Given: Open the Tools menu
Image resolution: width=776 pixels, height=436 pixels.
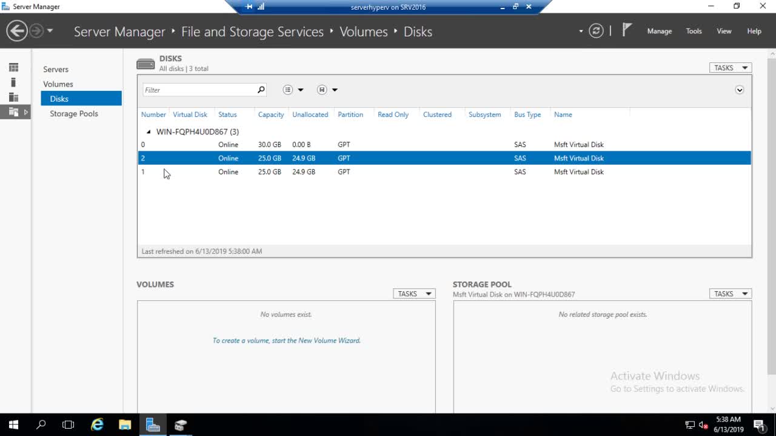Looking at the screenshot, I should coord(694,31).
